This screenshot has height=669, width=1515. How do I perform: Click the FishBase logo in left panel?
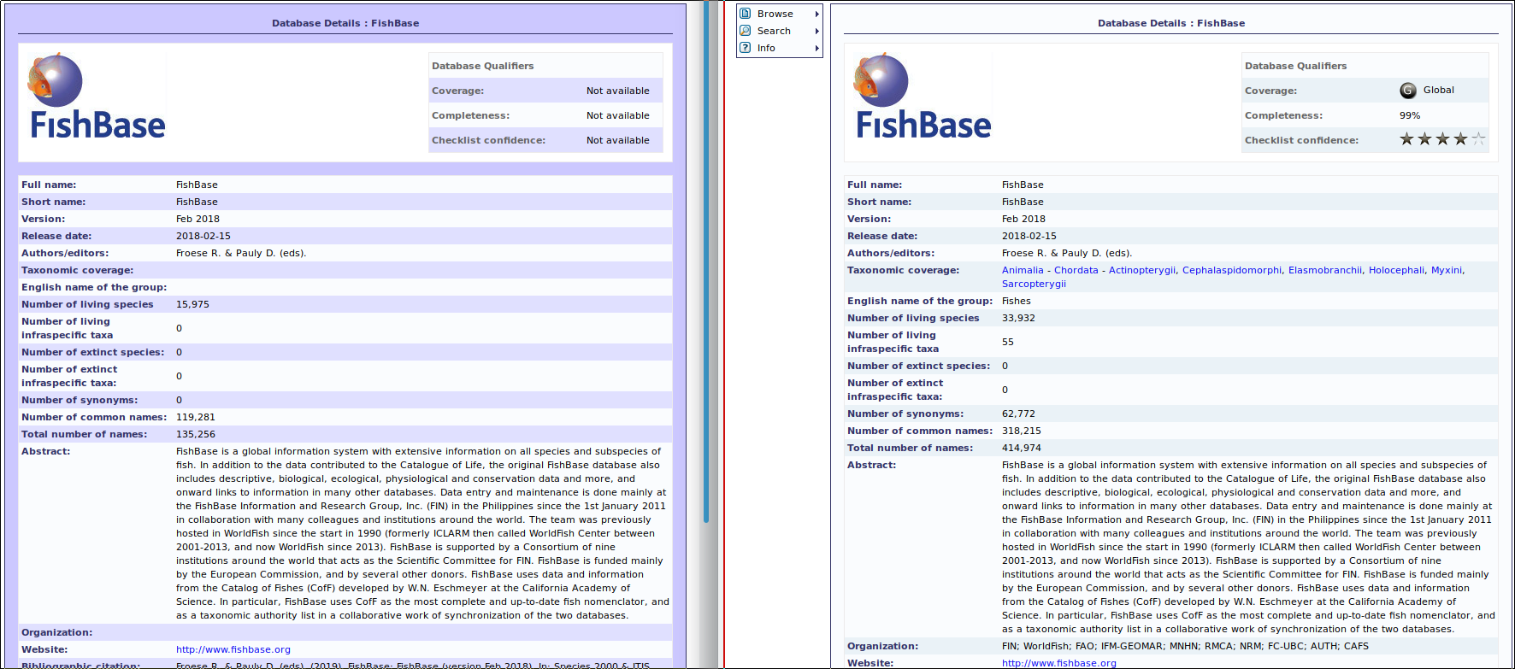97,96
